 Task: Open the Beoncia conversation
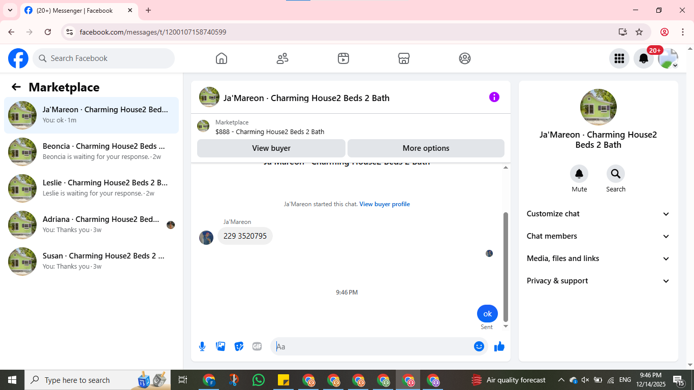[91, 152]
